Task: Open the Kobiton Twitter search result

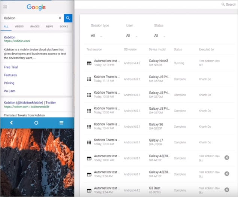Action: click(30, 102)
